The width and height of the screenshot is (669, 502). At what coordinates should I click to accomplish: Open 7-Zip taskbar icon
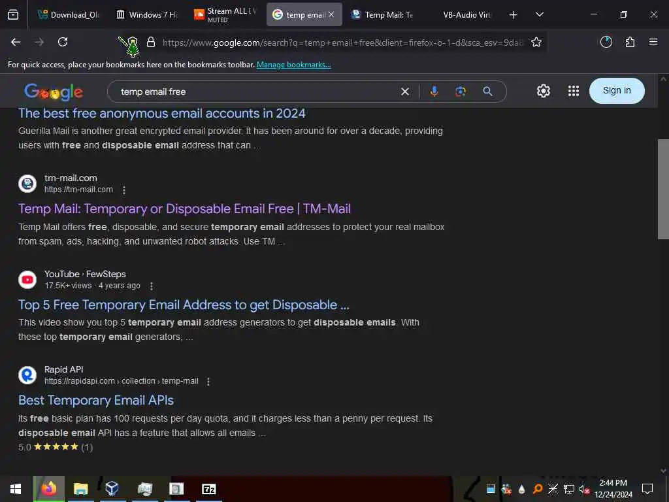(x=208, y=489)
